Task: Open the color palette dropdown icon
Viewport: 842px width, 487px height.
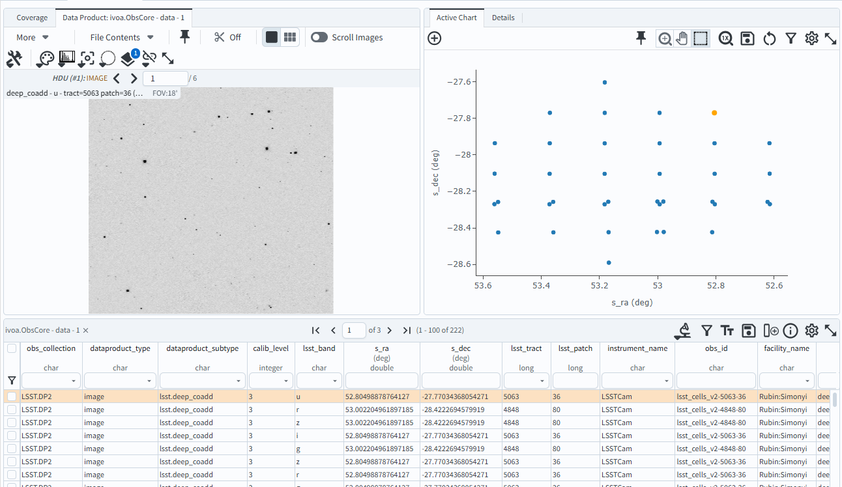Action: coord(45,59)
